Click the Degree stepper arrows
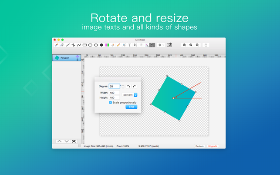This screenshot has height=175, width=280. 123,86
